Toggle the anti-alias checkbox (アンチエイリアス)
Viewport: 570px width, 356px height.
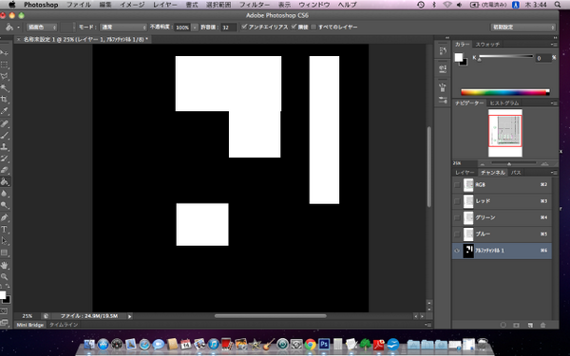pyautogui.click(x=244, y=27)
